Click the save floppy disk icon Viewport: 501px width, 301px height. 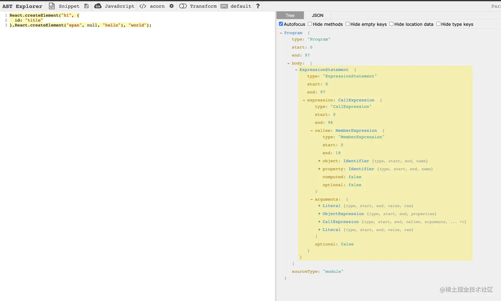86,6
